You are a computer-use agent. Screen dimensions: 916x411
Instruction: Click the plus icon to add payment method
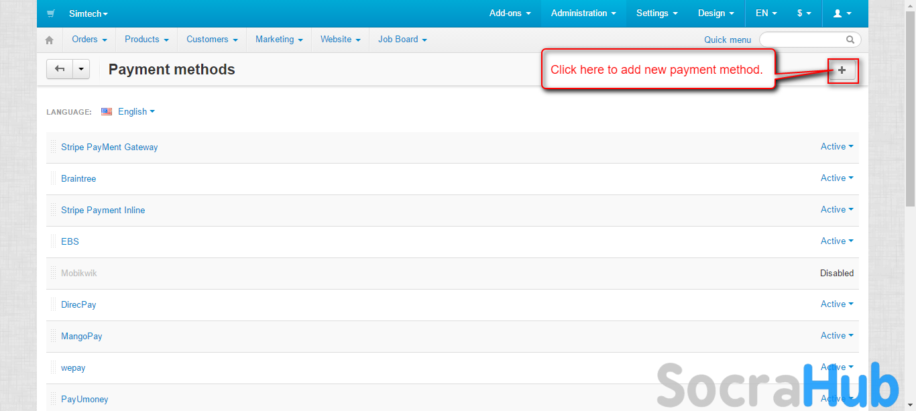pos(842,70)
